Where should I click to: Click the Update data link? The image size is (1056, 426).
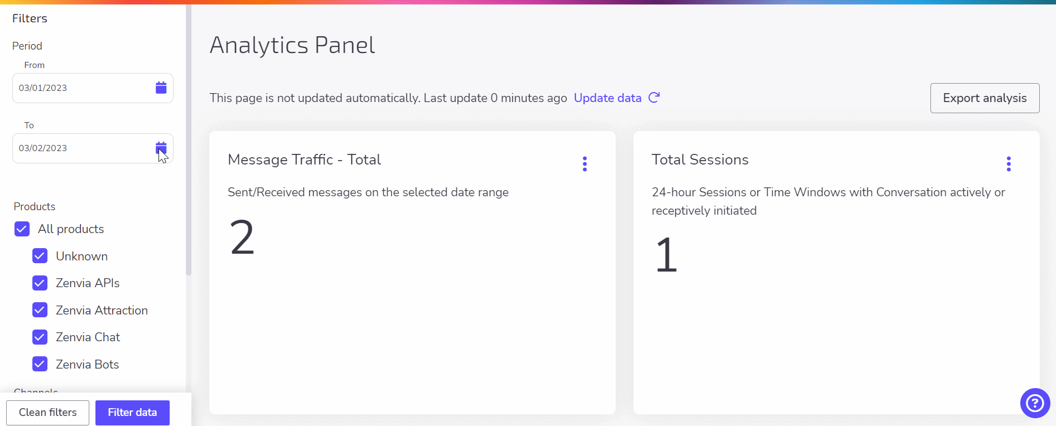click(607, 98)
